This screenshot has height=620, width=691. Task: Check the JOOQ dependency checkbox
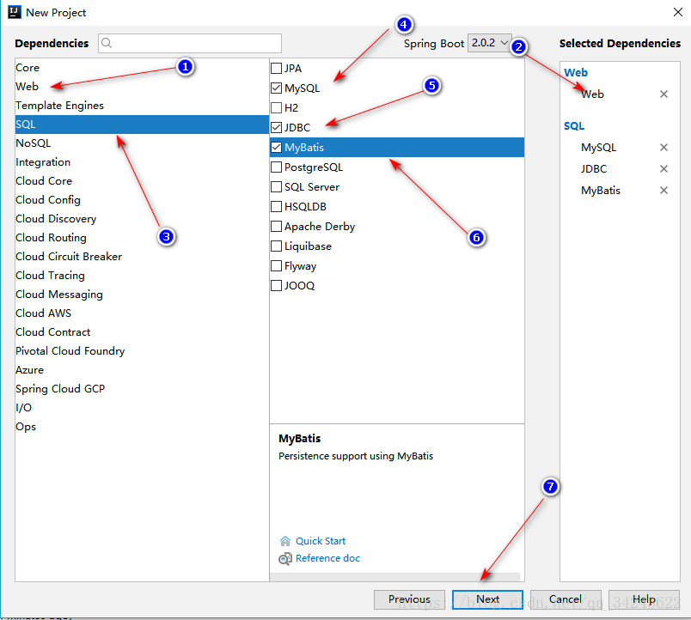276,285
